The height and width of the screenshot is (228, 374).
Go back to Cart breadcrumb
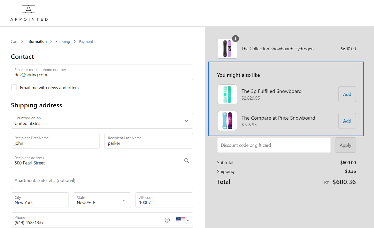(x=14, y=42)
